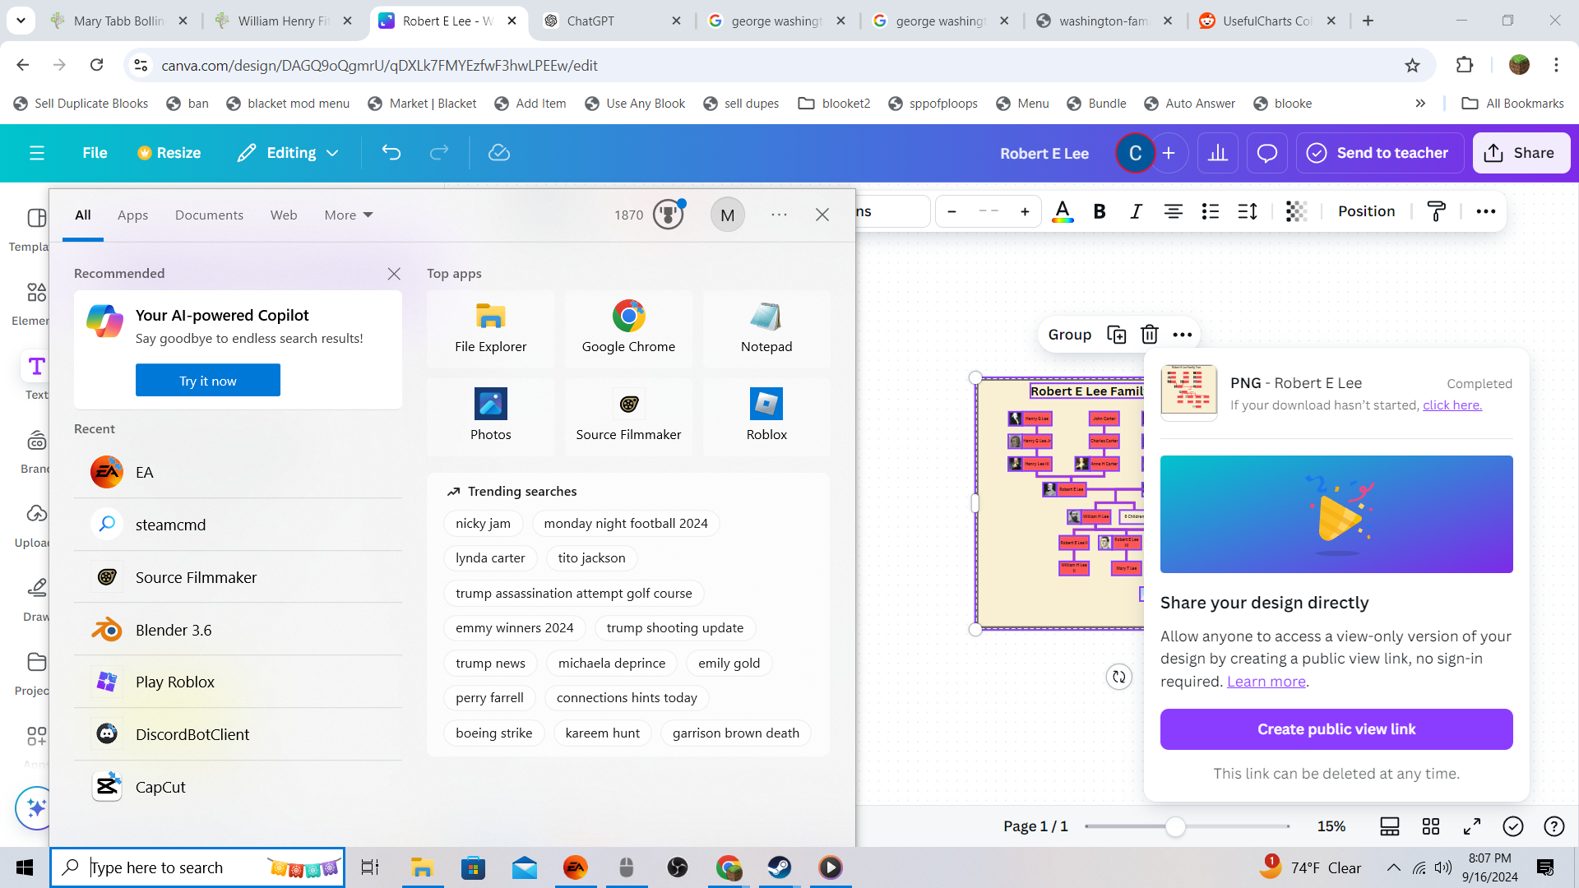
Task: Launch Notepad from Top apps
Action: pos(766,328)
